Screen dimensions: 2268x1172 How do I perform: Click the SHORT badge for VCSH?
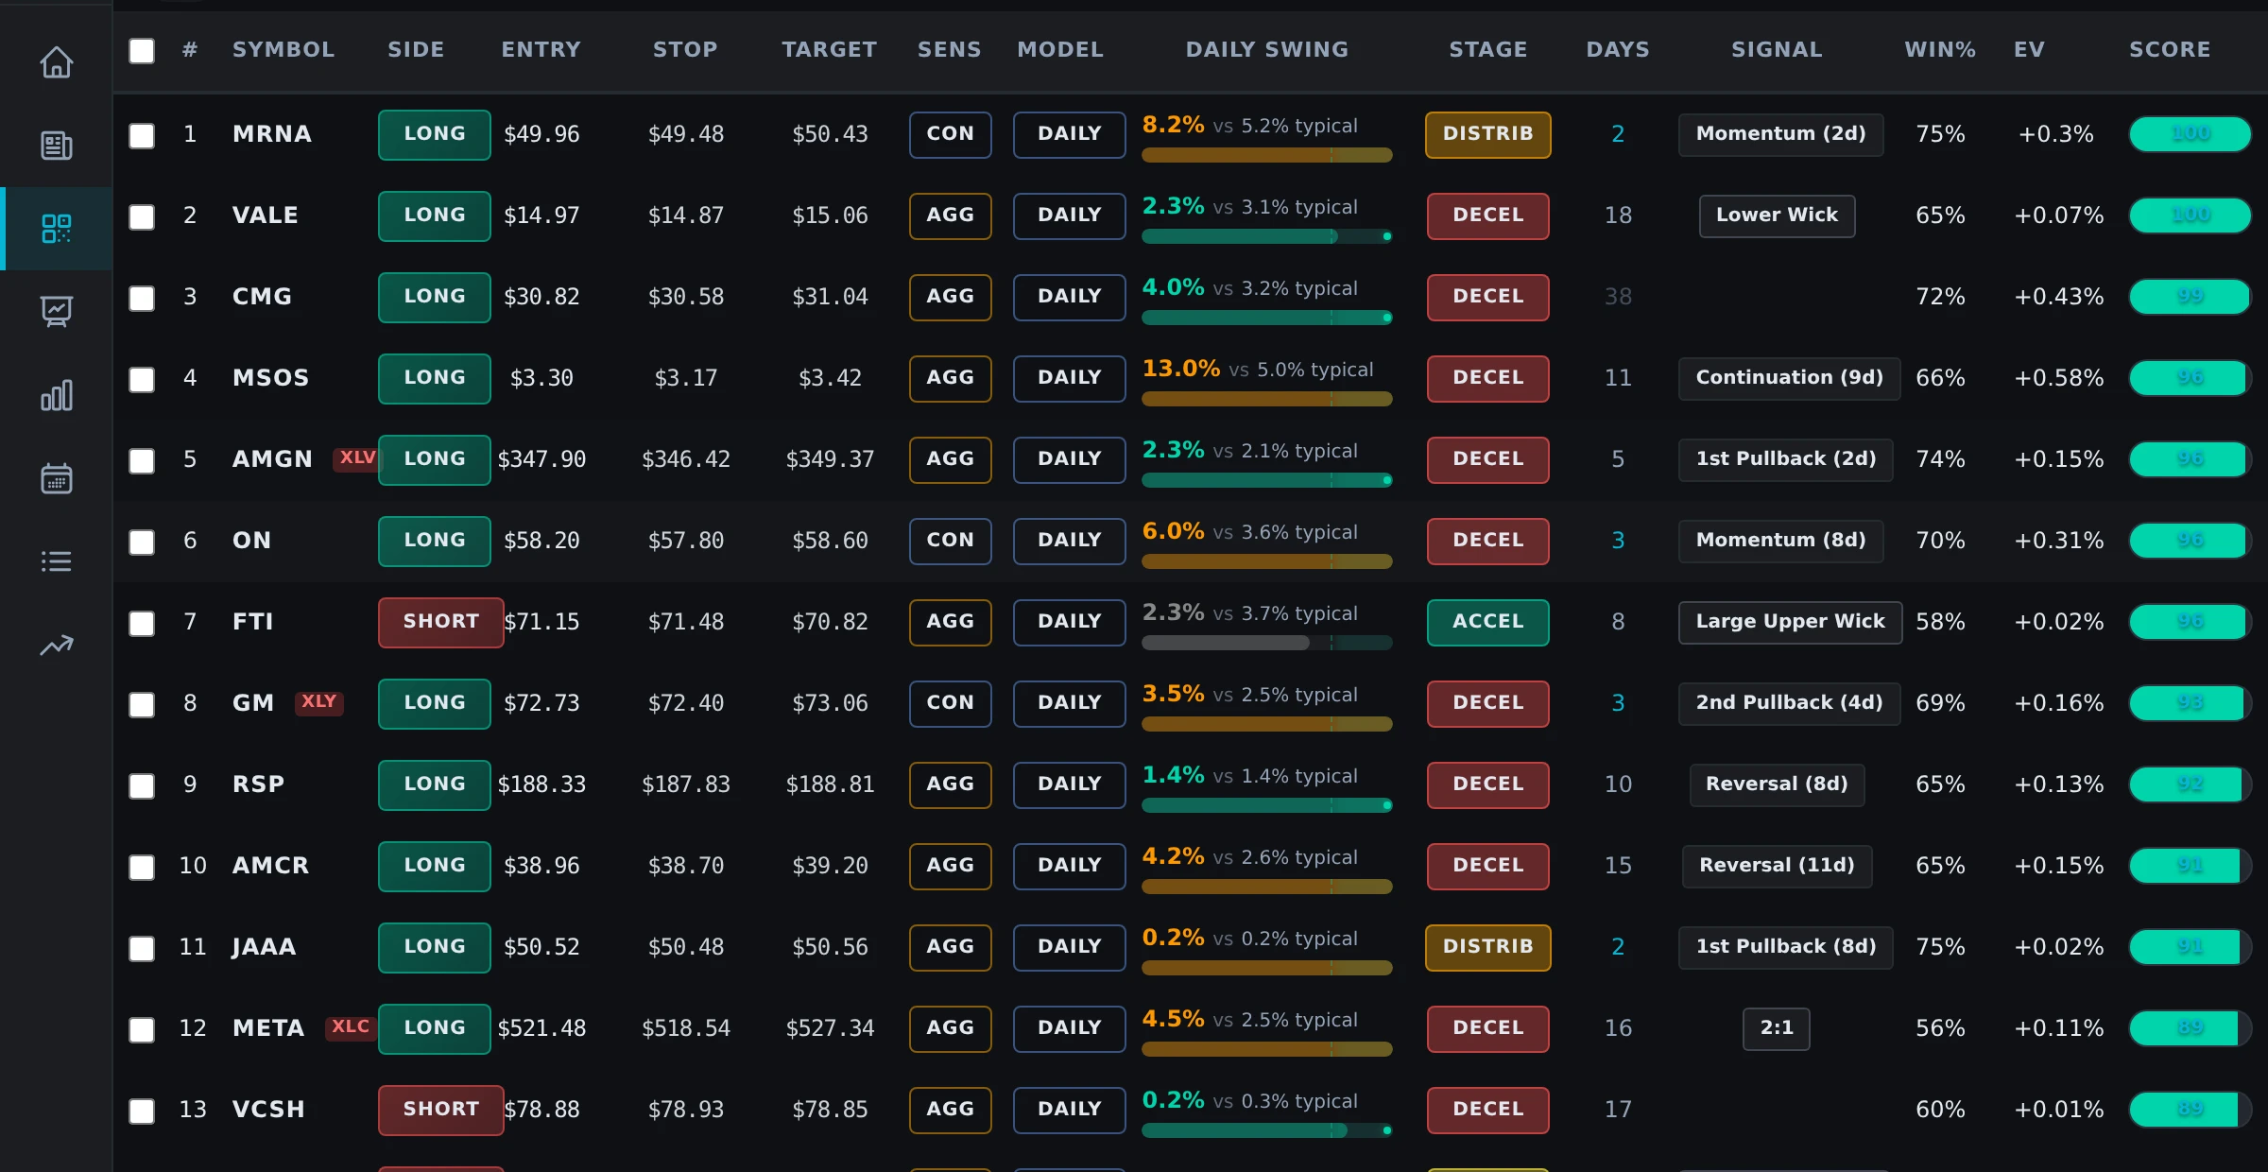point(441,1110)
